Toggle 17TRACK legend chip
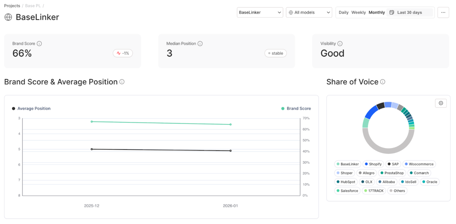This screenshot has height=224, width=456. tap(374, 191)
